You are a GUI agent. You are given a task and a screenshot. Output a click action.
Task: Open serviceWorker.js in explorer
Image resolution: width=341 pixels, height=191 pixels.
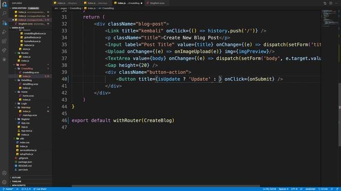pyautogui.click(x=28, y=150)
